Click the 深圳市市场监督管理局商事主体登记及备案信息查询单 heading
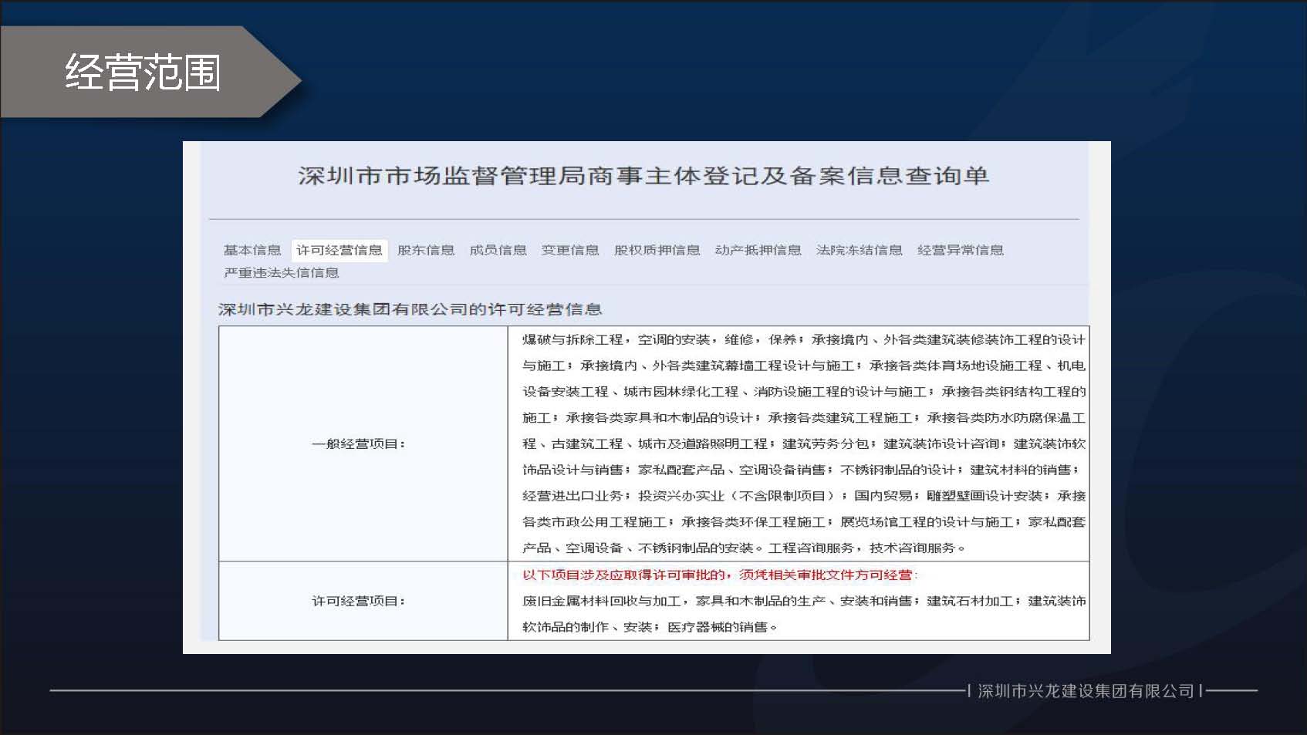The height and width of the screenshot is (735, 1307). pyautogui.click(x=643, y=176)
